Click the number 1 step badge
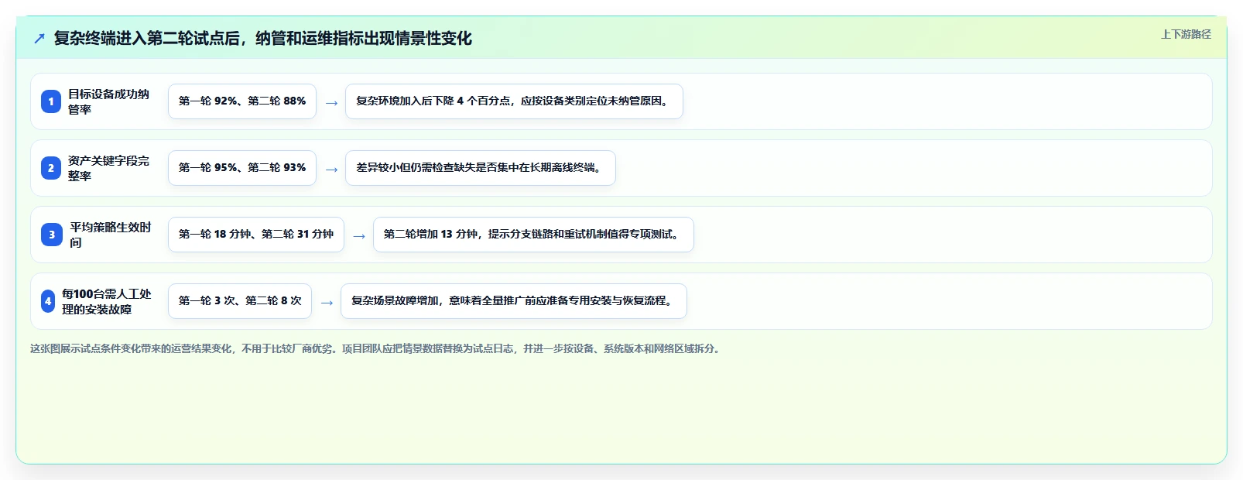1243x480 pixels. click(x=51, y=101)
